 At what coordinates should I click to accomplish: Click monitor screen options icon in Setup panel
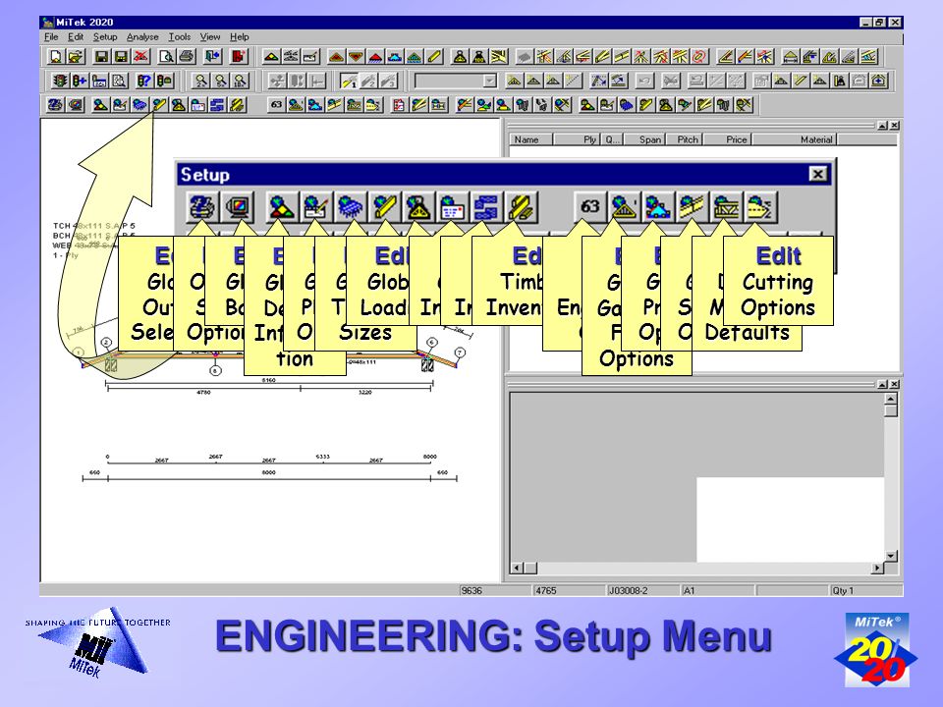(x=238, y=207)
